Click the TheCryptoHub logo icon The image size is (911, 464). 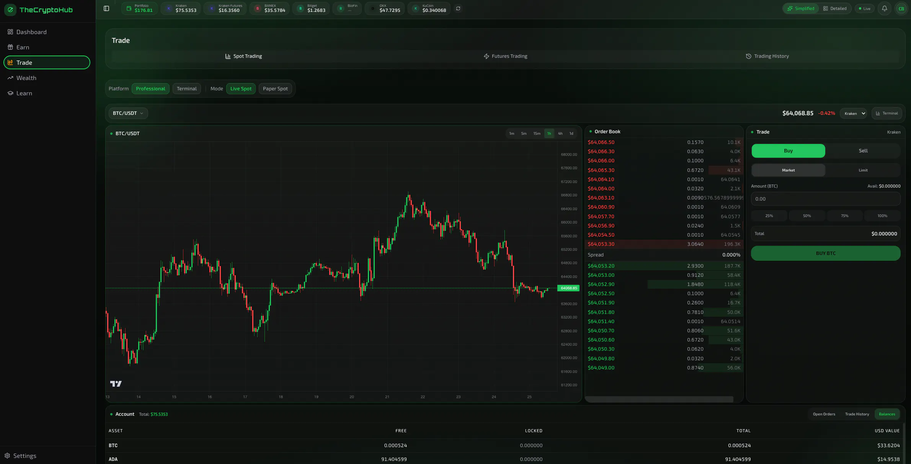click(x=10, y=10)
